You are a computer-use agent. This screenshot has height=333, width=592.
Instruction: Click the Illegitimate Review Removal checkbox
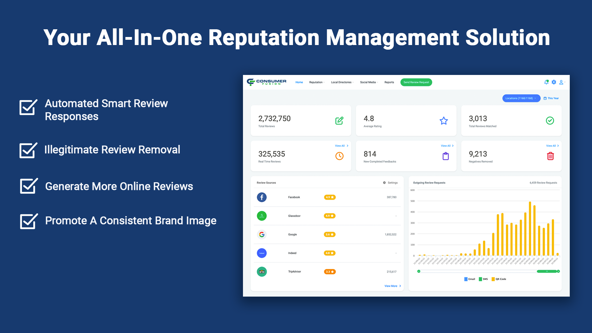pos(28,150)
